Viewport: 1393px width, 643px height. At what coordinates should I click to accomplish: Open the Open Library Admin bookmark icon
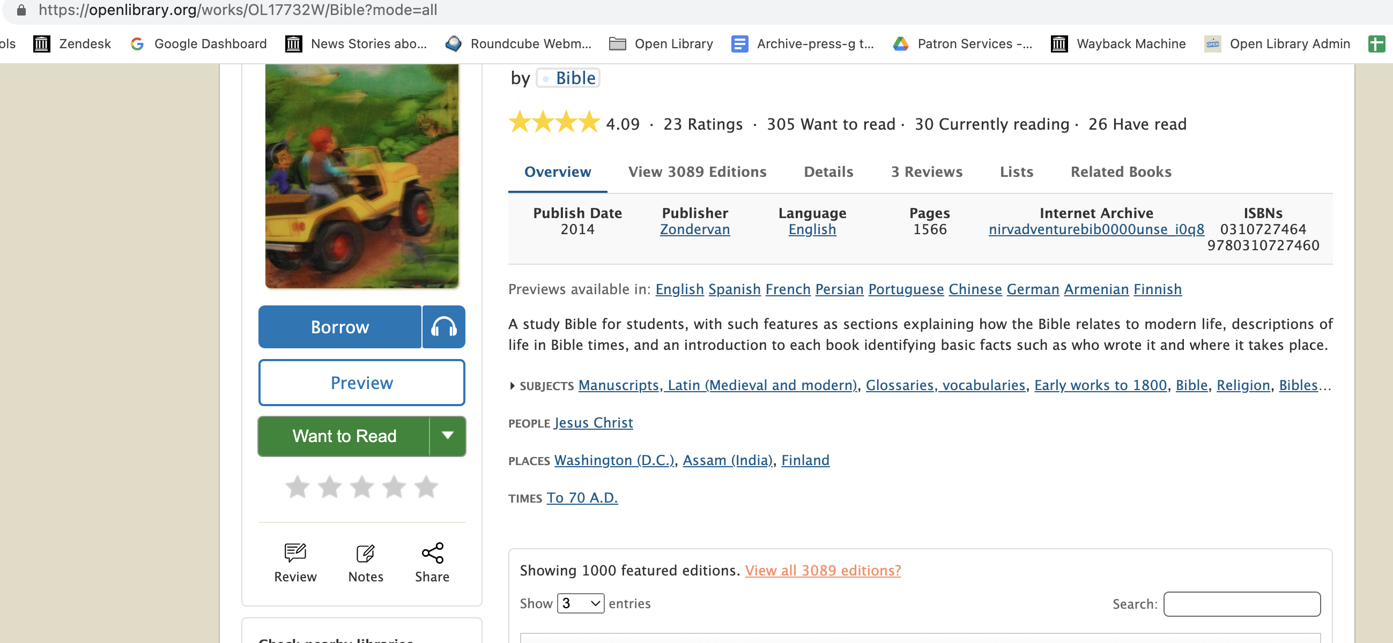click(1213, 44)
